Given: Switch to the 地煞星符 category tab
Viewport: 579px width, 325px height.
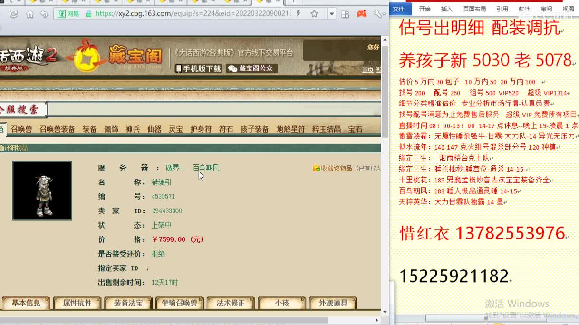Looking at the screenshot, I should (x=290, y=129).
